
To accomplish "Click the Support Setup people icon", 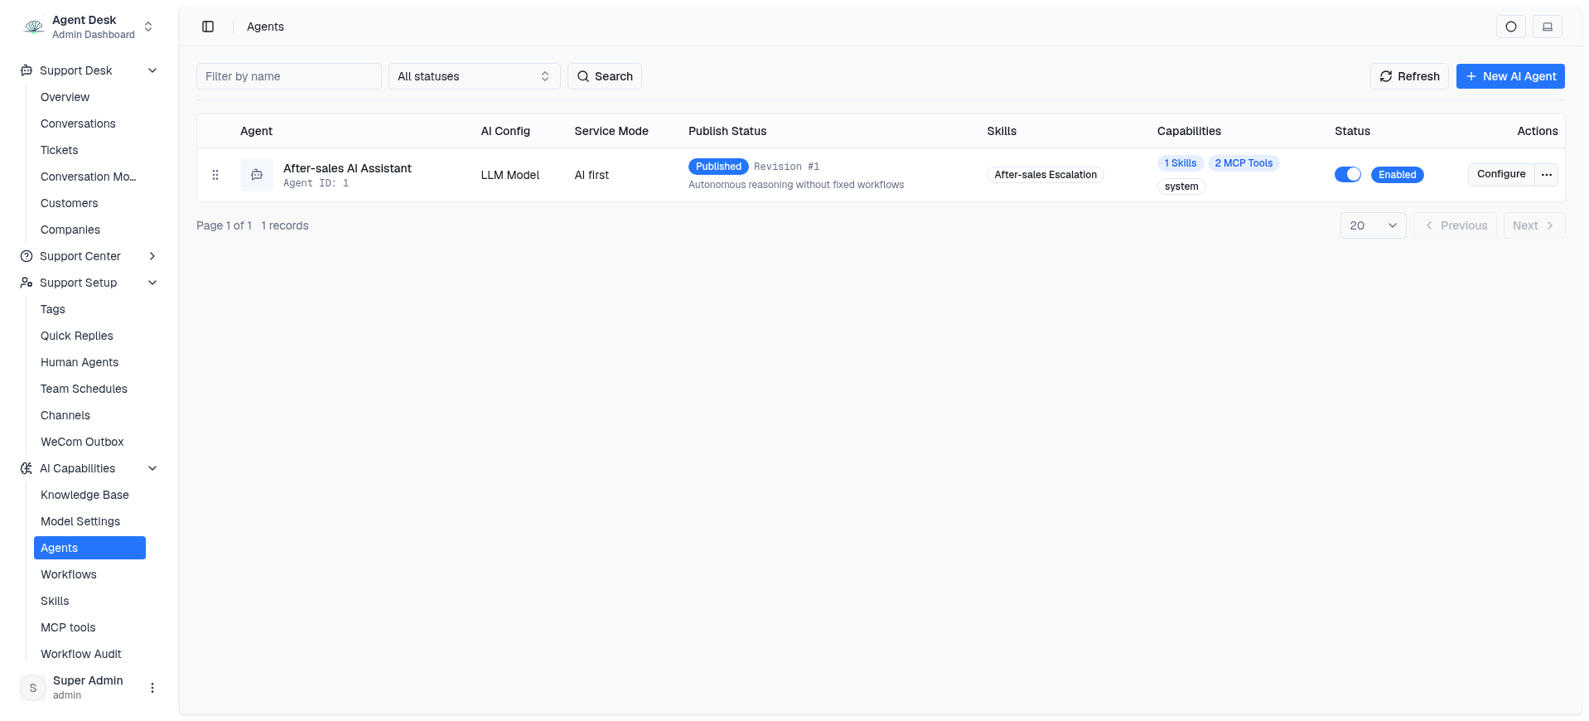I will (27, 283).
